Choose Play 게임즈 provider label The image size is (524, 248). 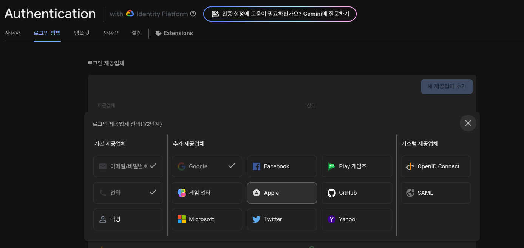(353, 166)
